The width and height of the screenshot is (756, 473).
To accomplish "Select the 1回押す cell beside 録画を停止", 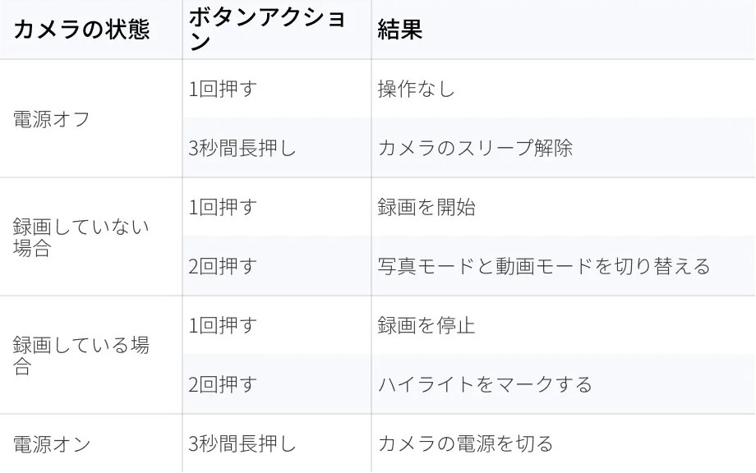I will tap(223, 326).
